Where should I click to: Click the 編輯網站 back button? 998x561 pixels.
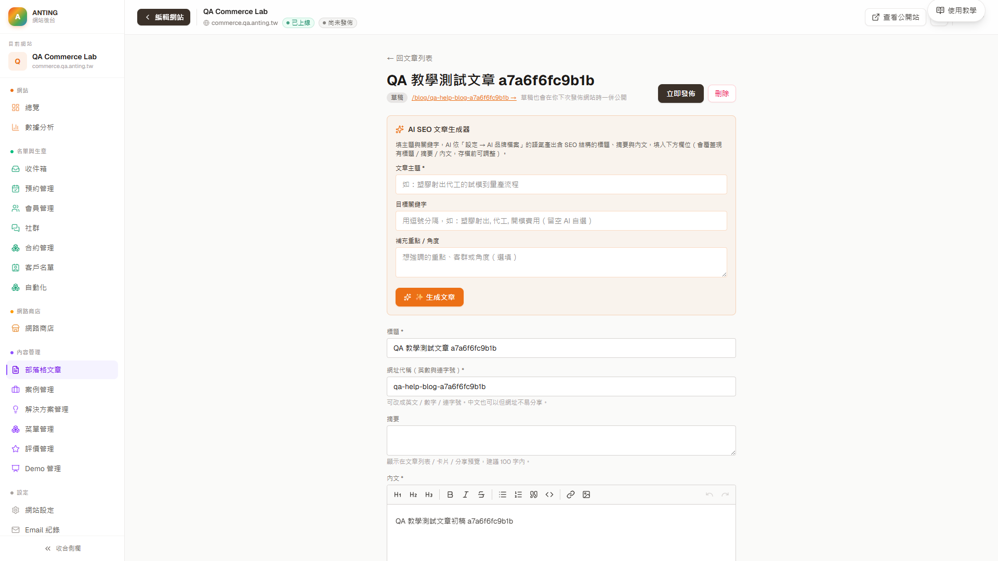[x=164, y=17]
